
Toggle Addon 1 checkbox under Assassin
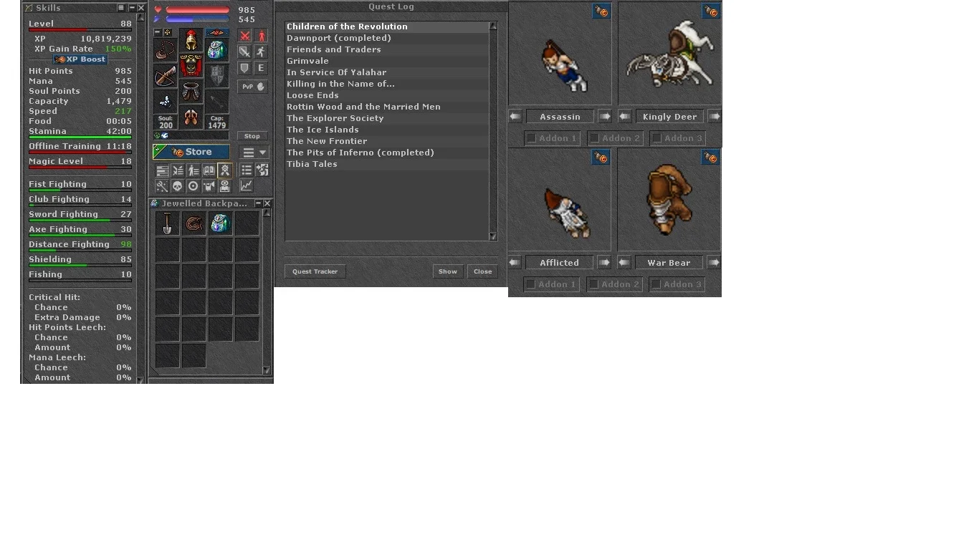pyautogui.click(x=531, y=138)
